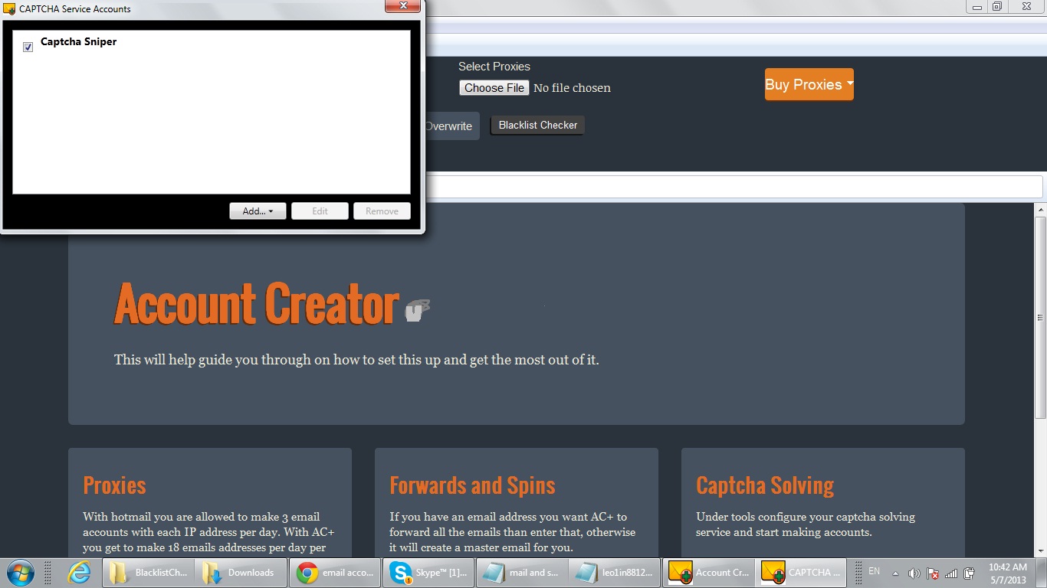Open the volume speaker tray icon
Screen dimensions: 1047x588
click(914, 573)
